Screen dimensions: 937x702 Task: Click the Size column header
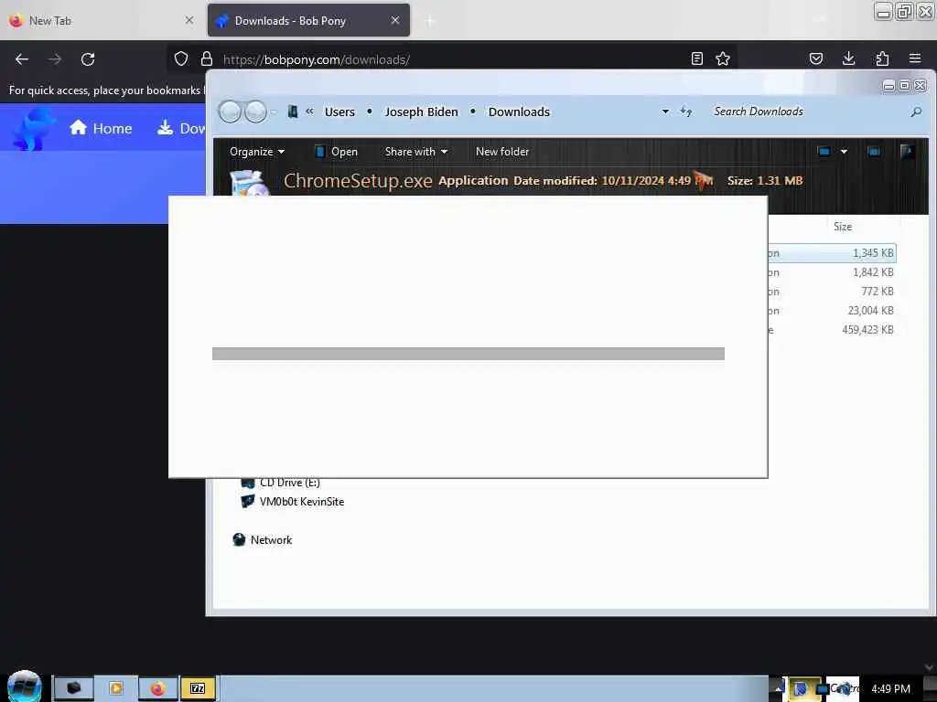[843, 227]
